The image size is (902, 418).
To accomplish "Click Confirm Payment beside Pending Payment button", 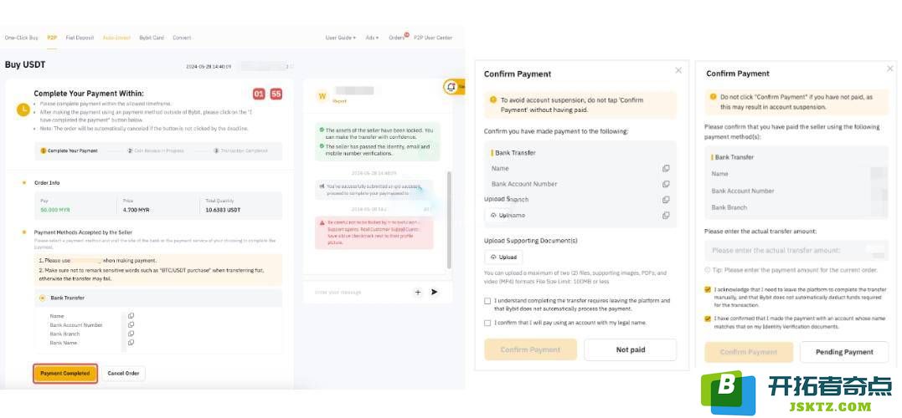I will click(749, 352).
